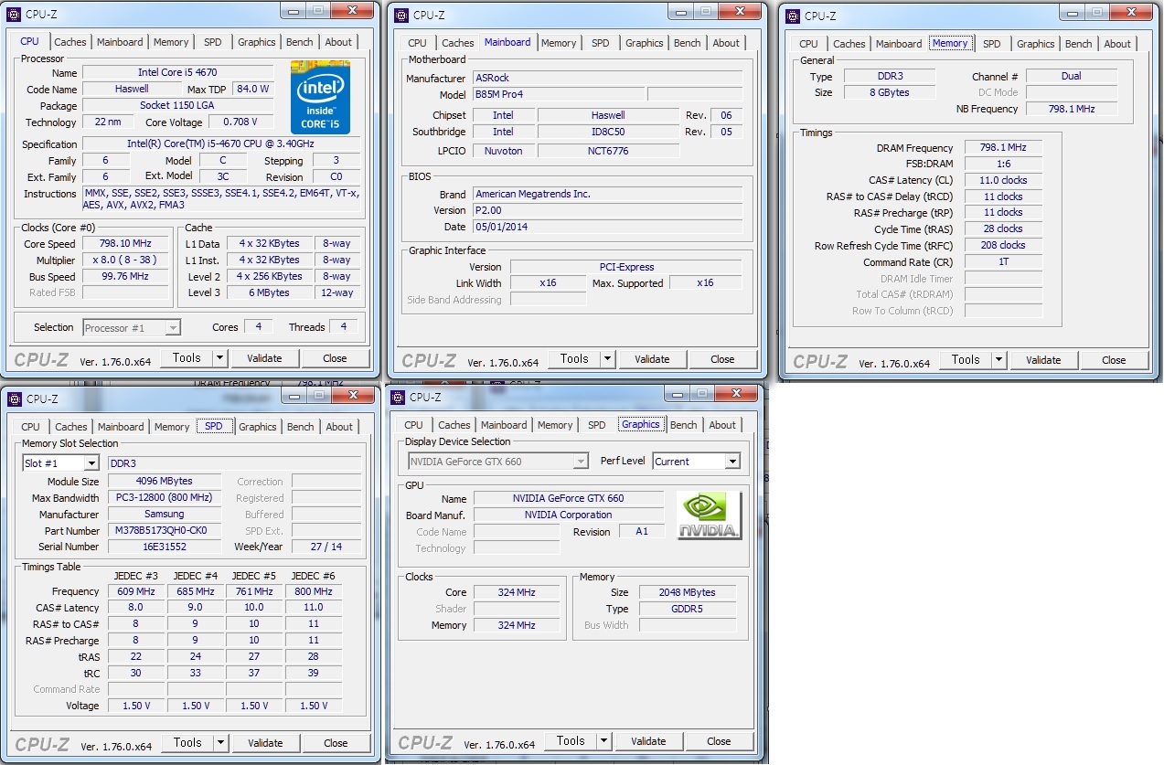The height and width of the screenshot is (765, 1164).
Task: Click the Intel Core i5 logo
Action: (x=320, y=97)
